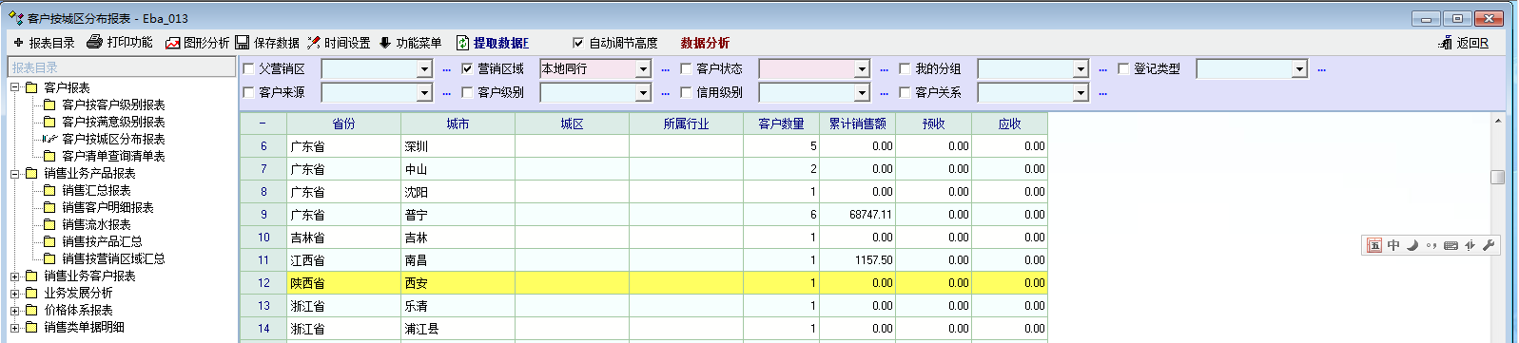Image resolution: width=1519 pixels, height=343 pixels.
Task: Open the 功能菜单 arrow icon
Action: tap(385, 43)
